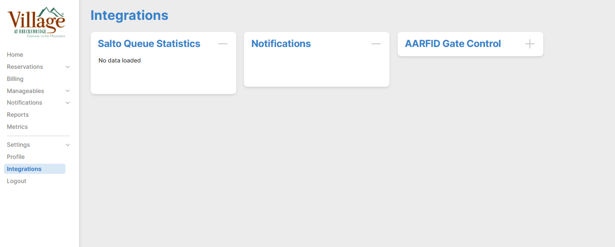Navigate to Metrics
The image size is (615, 247).
tap(17, 127)
